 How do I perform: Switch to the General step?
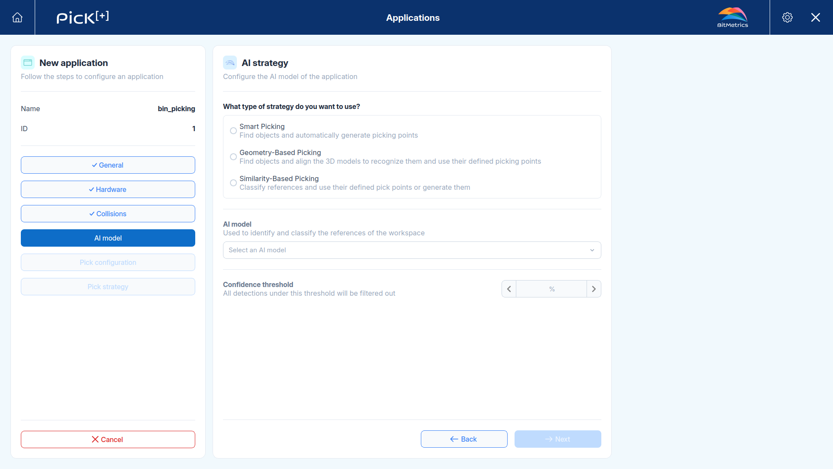[108, 165]
